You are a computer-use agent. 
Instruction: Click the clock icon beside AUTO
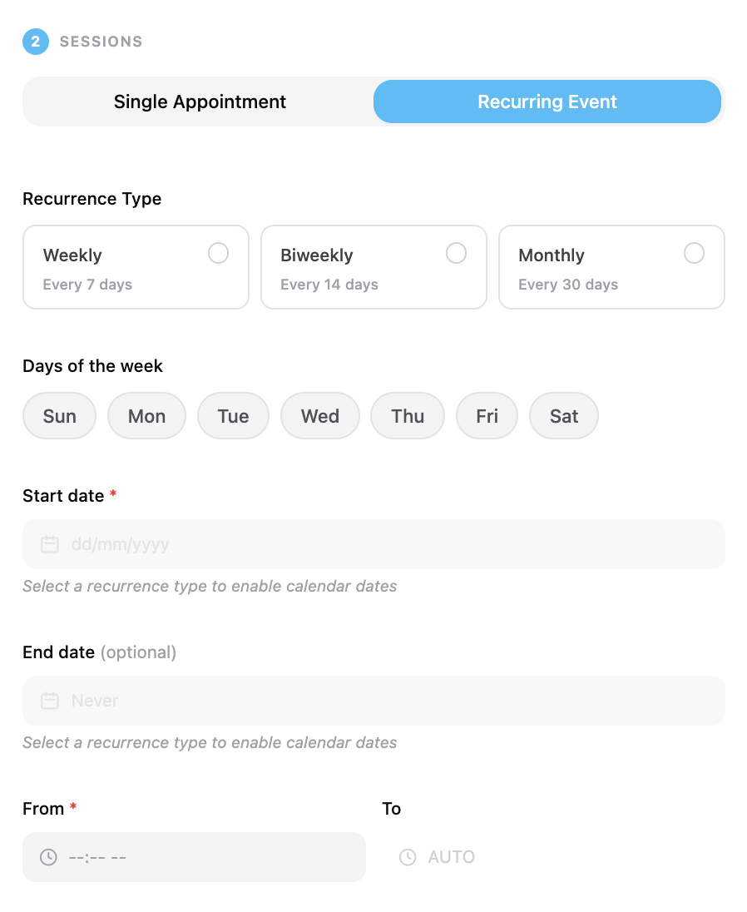408,857
